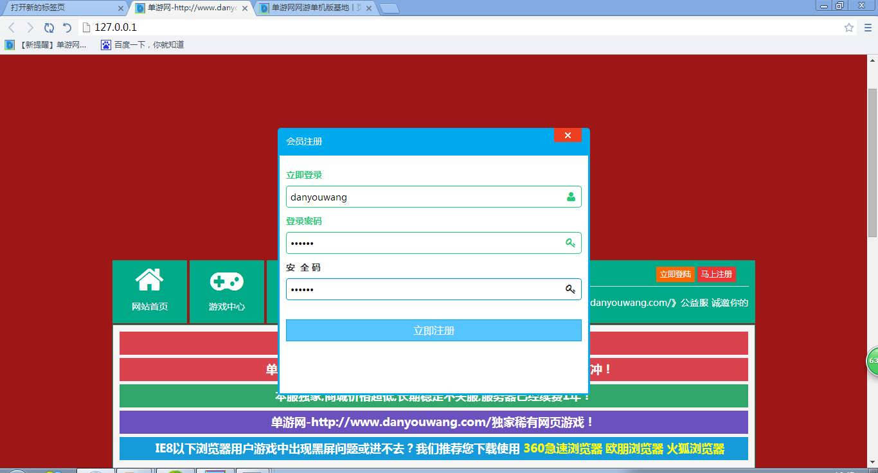Viewport: 878px width, 473px height.
Task: Click the browser back arrow
Action: point(12,28)
